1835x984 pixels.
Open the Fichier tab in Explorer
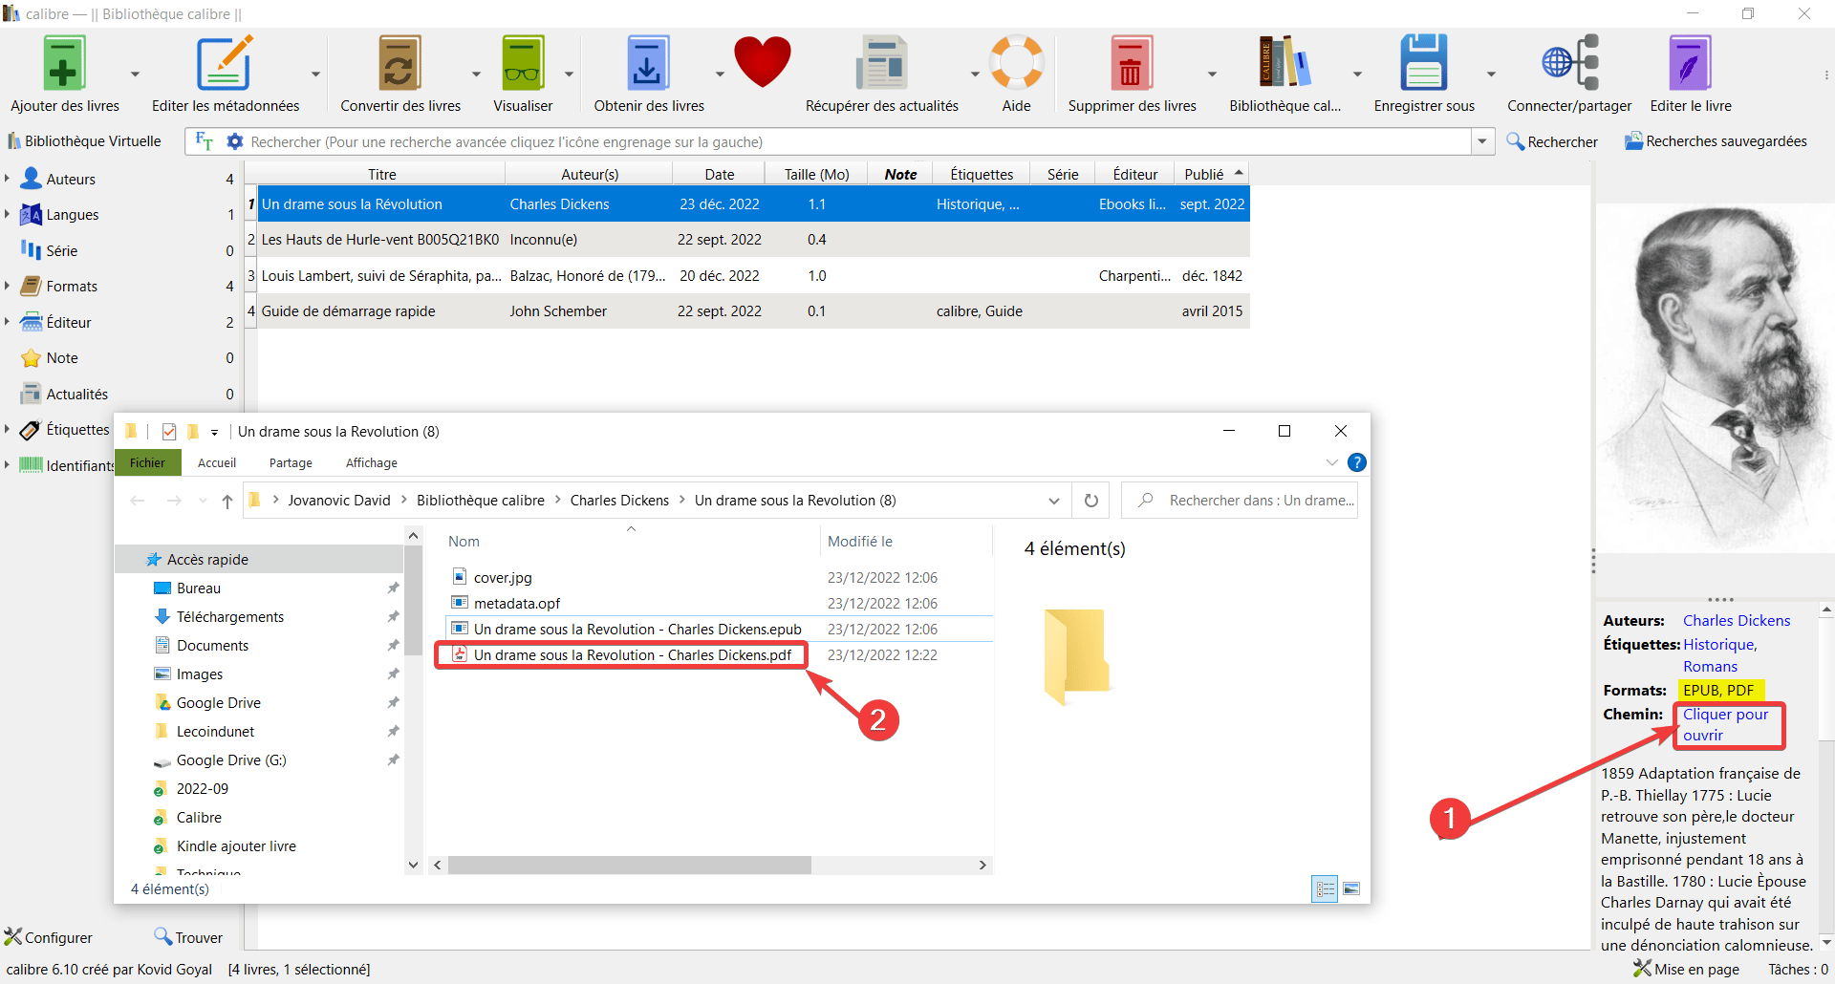[x=147, y=462]
